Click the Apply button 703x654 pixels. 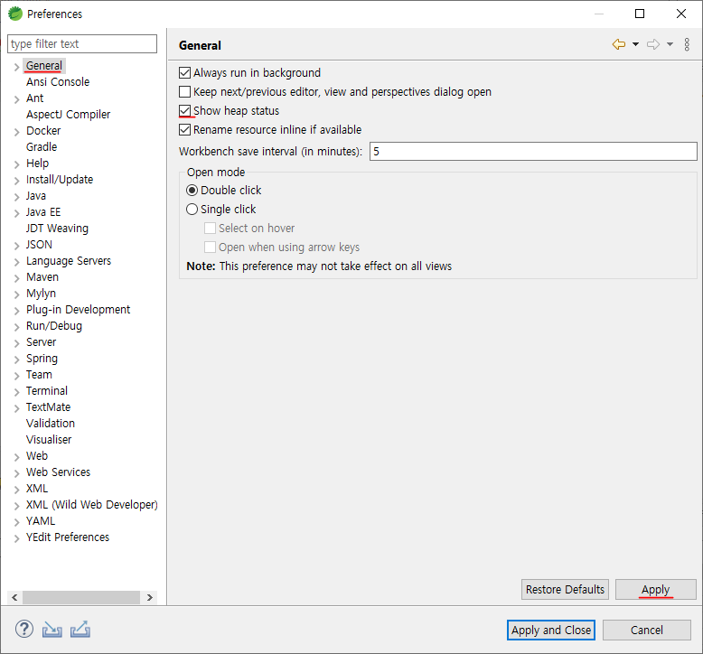pyautogui.click(x=655, y=590)
